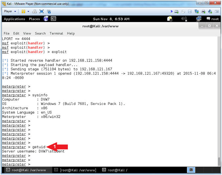Click the workspace switcher in the bottom panel
Viewport: 222px width, 175px height.
tap(191, 170)
